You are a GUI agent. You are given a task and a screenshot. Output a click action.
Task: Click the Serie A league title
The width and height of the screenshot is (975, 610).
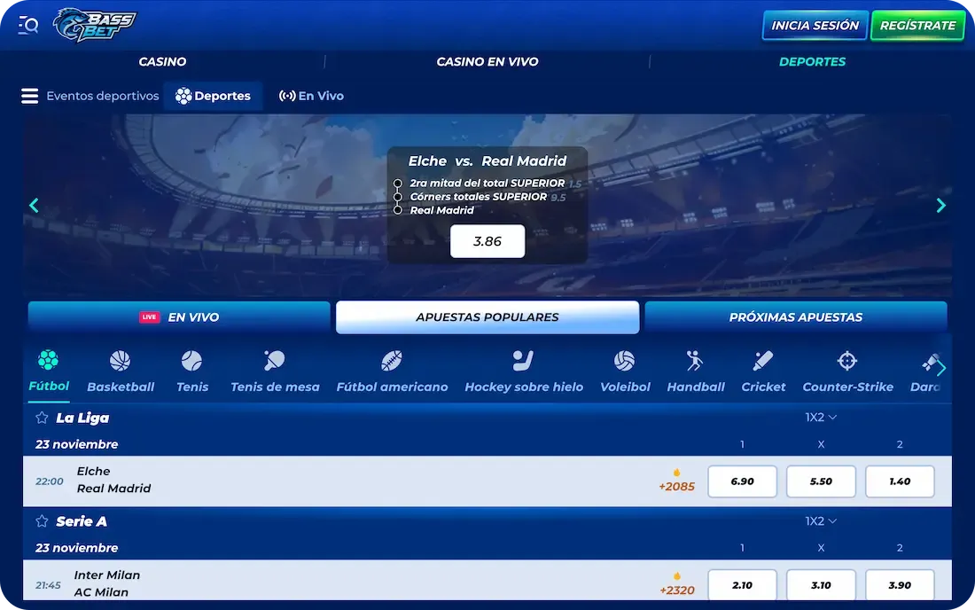(82, 521)
